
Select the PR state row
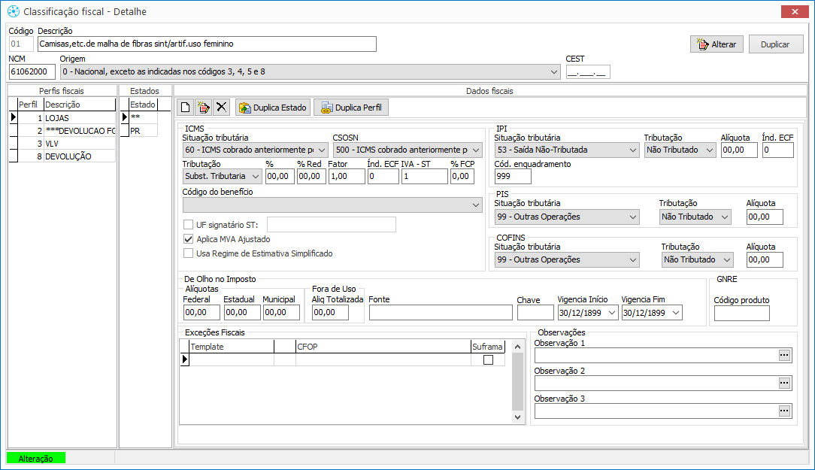pyautogui.click(x=143, y=131)
